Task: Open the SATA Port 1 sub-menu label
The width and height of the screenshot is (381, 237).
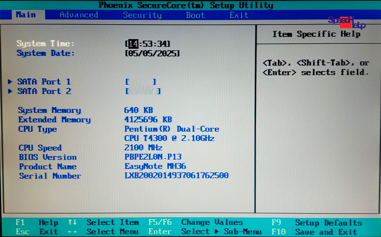Action: (44, 82)
